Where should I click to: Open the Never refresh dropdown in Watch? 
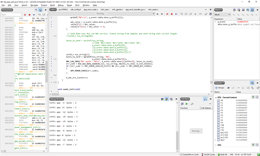222,15
